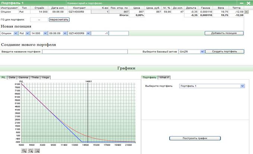The image size is (253, 154).
Task: Click Создать портфель button
Action: (225, 51)
